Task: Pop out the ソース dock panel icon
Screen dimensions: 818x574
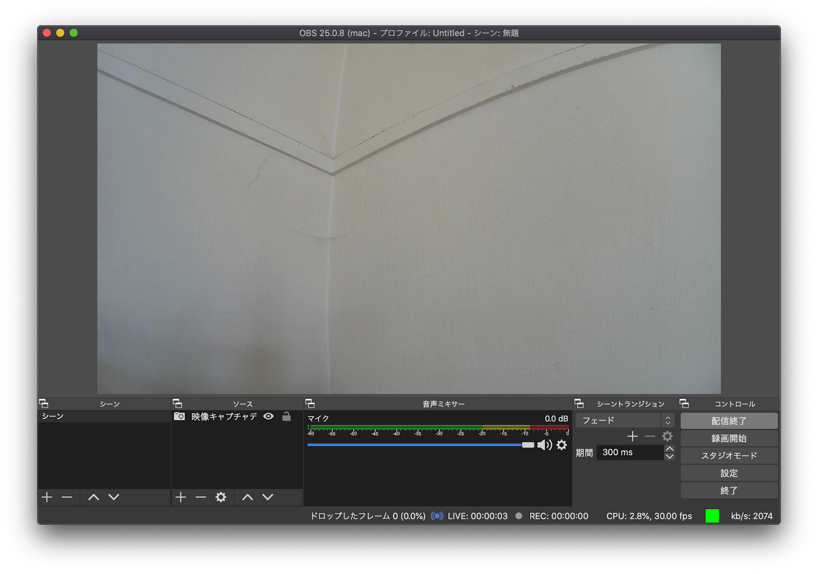Action: [x=177, y=403]
